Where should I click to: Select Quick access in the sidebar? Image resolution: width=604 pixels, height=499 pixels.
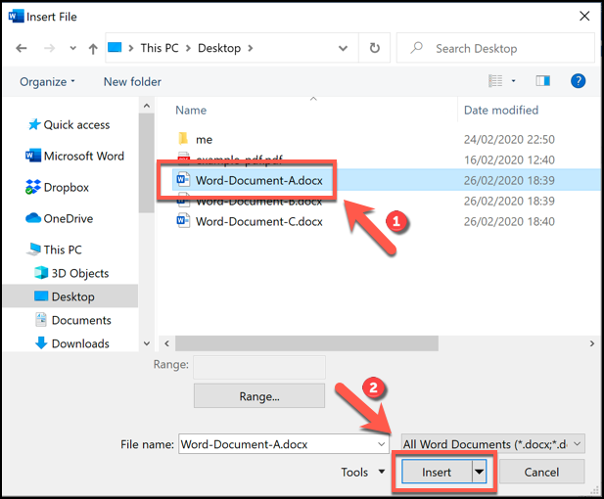pos(76,124)
